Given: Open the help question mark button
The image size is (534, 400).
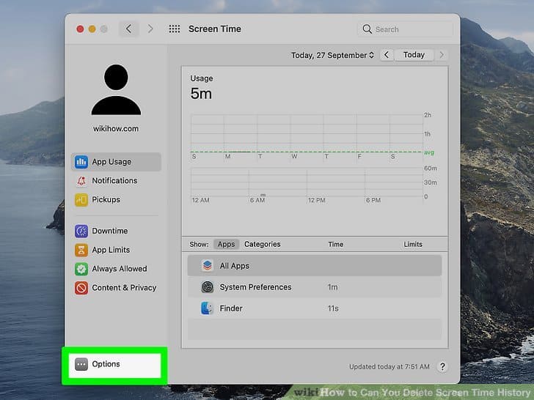Looking at the screenshot, I should click(x=442, y=366).
